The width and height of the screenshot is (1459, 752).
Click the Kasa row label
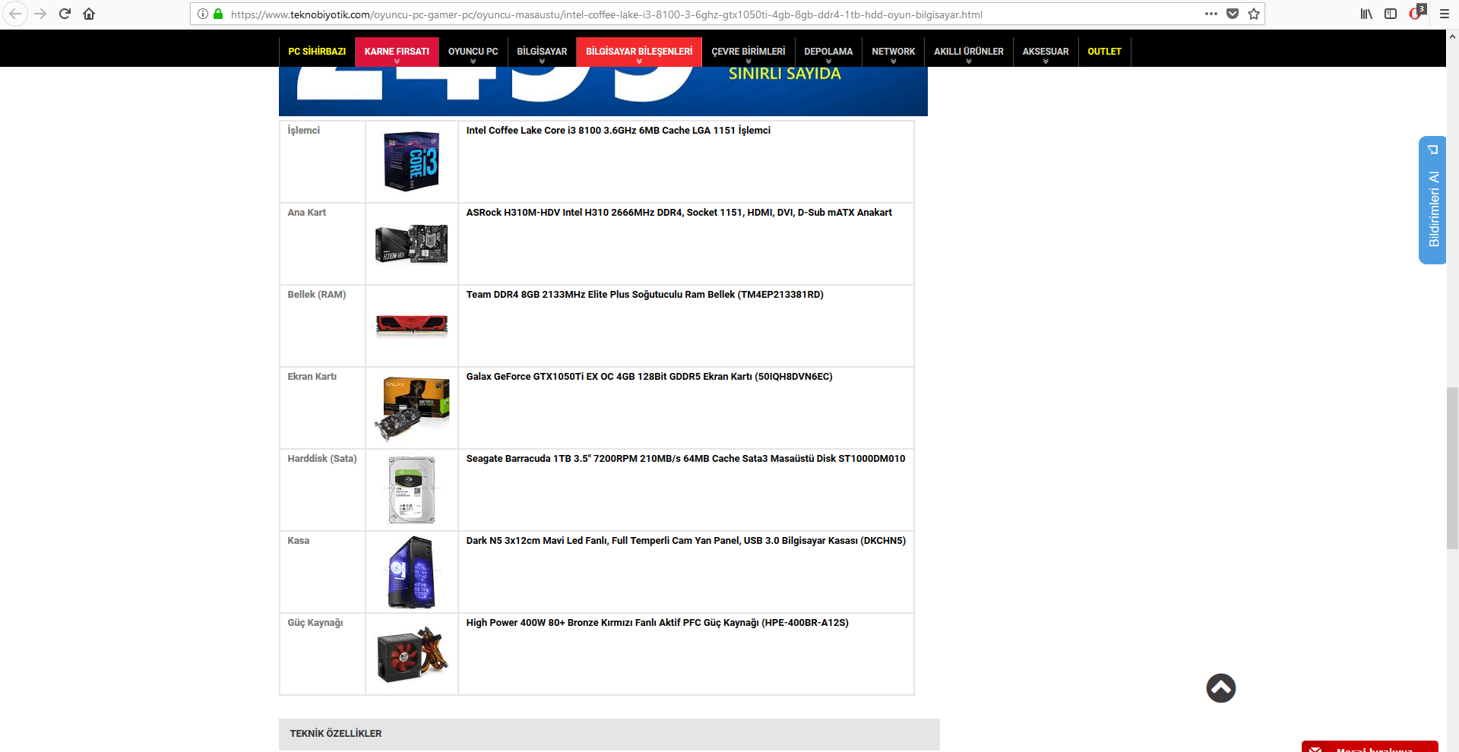pyautogui.click(x=299, y=541)
